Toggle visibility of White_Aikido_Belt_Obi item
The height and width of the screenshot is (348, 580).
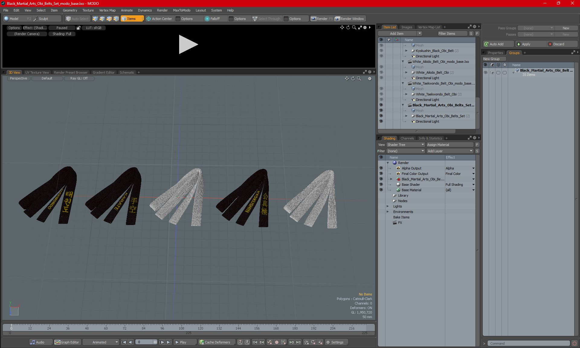click(381, 72)
